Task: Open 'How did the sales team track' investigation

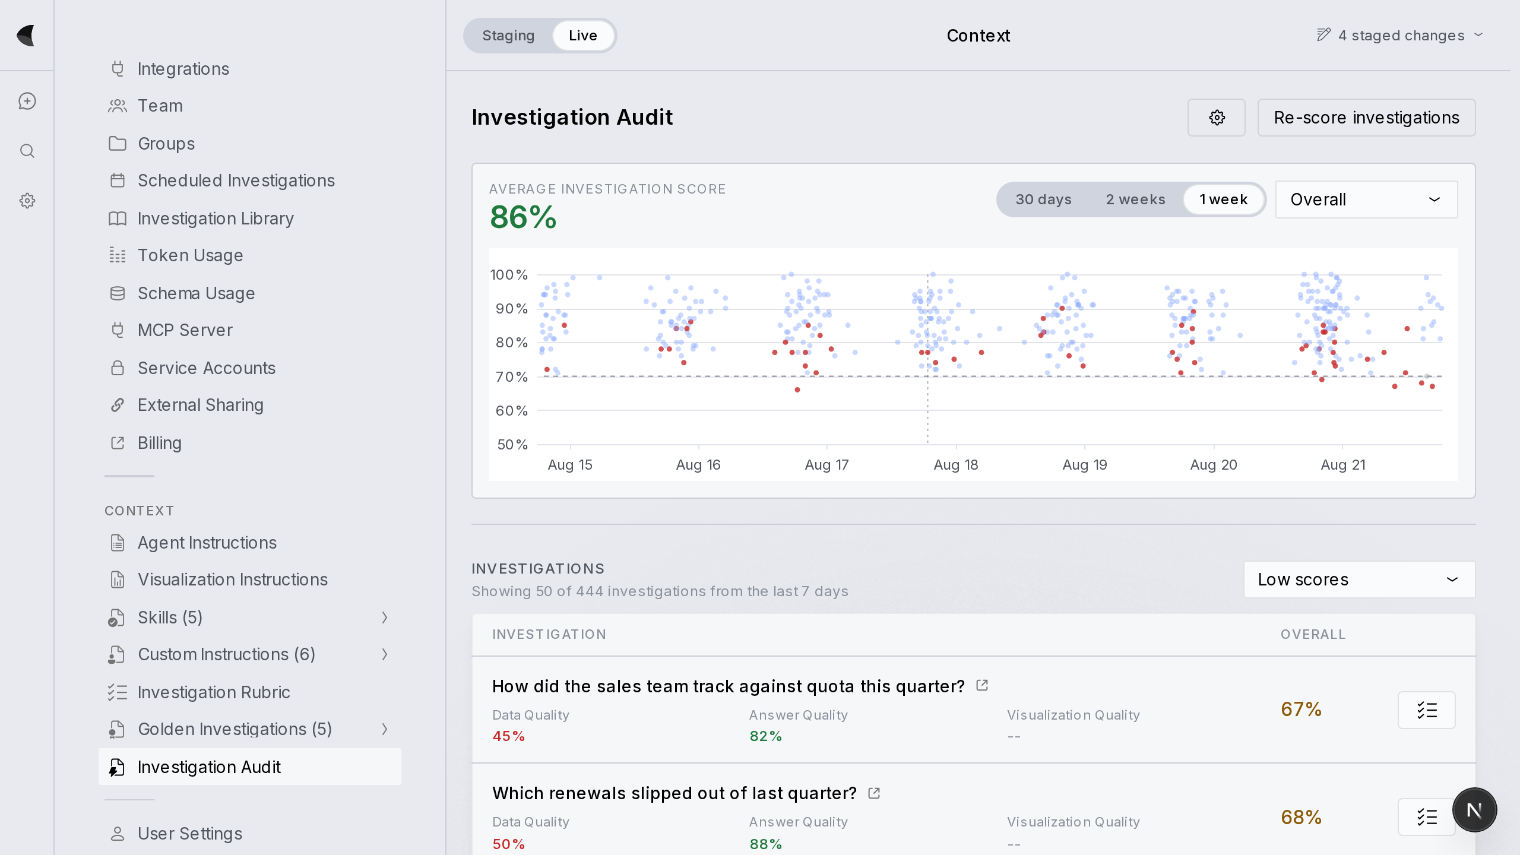Action: pyautogui.click(x=728, y=686)
